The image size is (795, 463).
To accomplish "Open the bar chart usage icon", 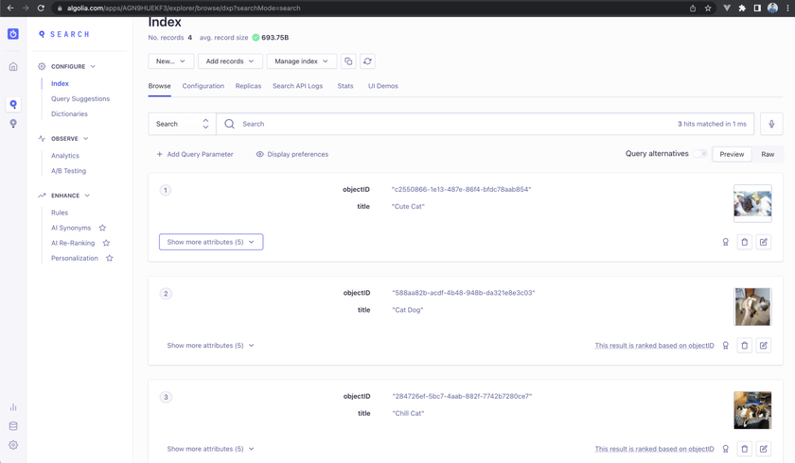I will pyautogui.click(x=13, y=407).
